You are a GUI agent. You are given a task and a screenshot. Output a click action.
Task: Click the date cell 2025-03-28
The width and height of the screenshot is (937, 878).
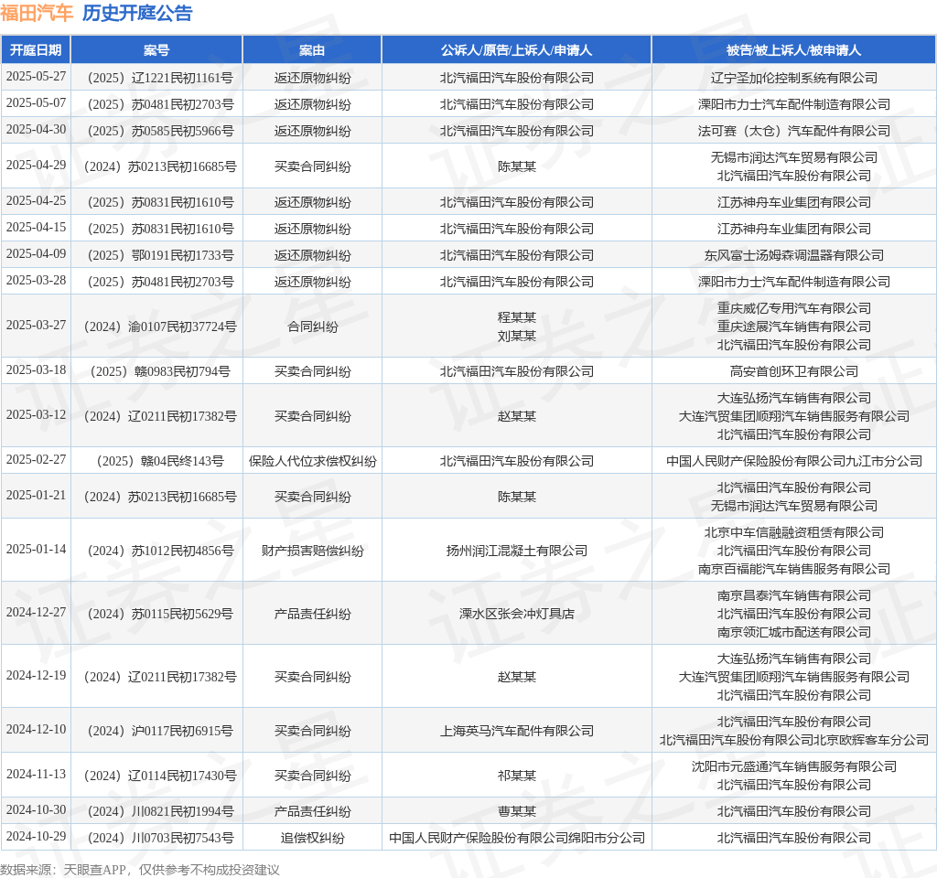coord(36,281)
